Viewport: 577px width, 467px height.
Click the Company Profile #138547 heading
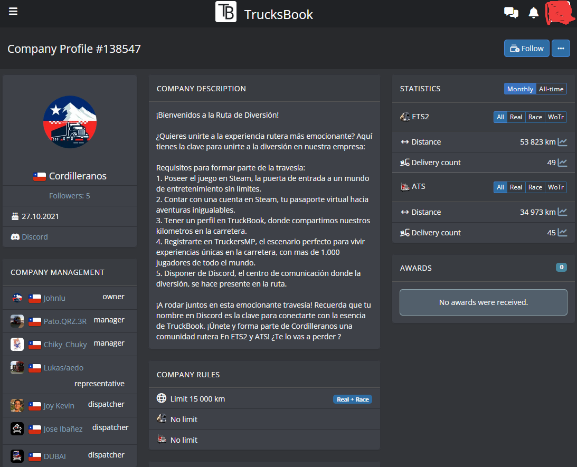(x=74, y=49)
